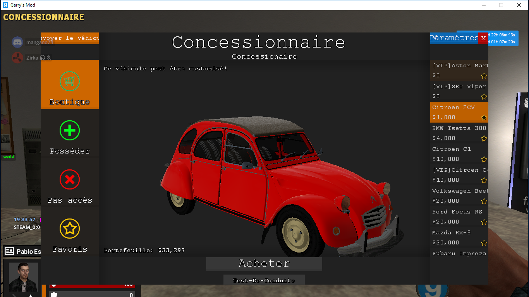Close the Concessionnaire panel with red X

point(483,38)
